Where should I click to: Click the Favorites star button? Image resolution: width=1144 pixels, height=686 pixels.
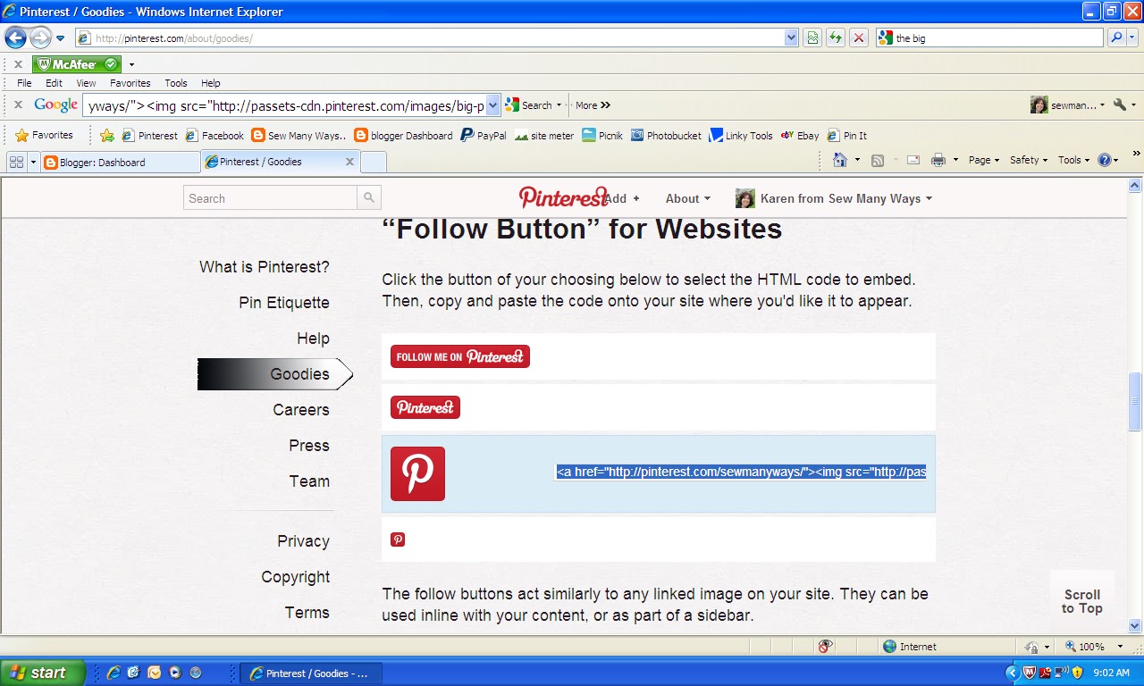pos(45,135)
